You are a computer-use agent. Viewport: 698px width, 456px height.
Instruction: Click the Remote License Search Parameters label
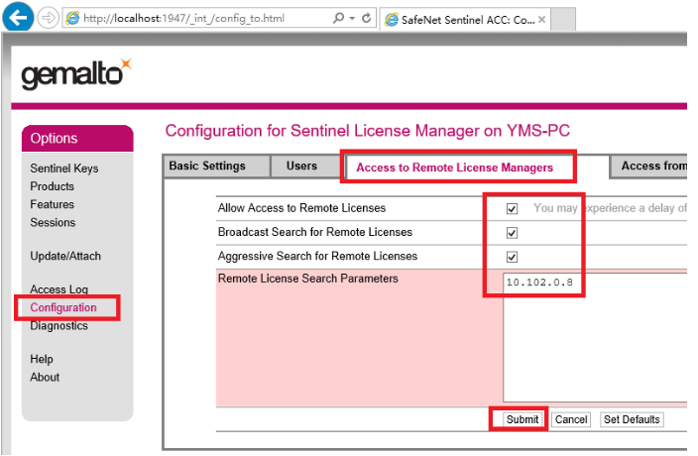coord(308,279)
